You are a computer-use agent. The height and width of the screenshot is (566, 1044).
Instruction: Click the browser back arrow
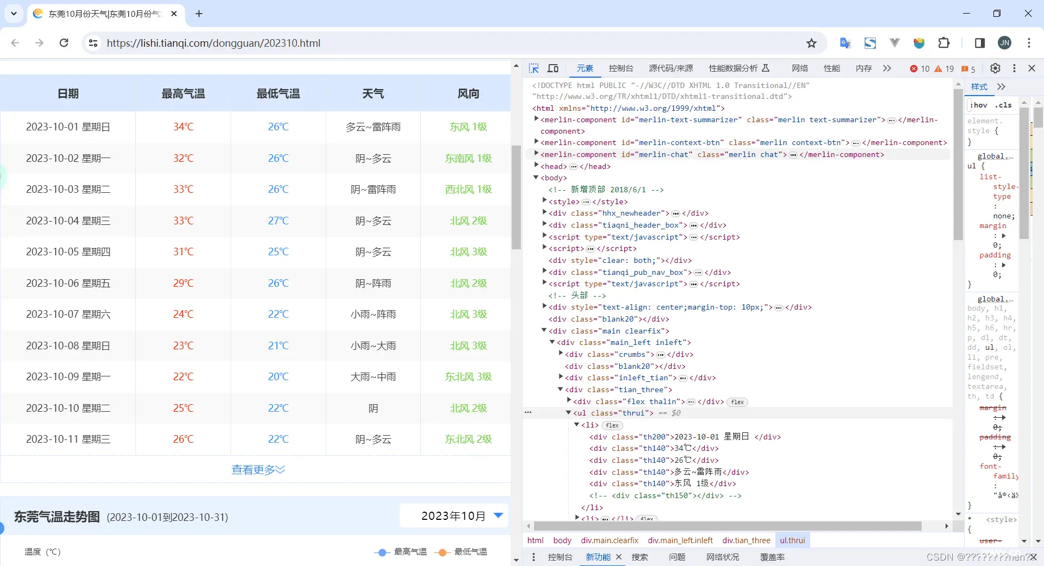[15, 43]
